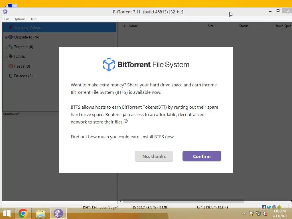Screen dimensions: 292x219
Task: Select Trending Videos in the sidebar
Action: (59, 27)
